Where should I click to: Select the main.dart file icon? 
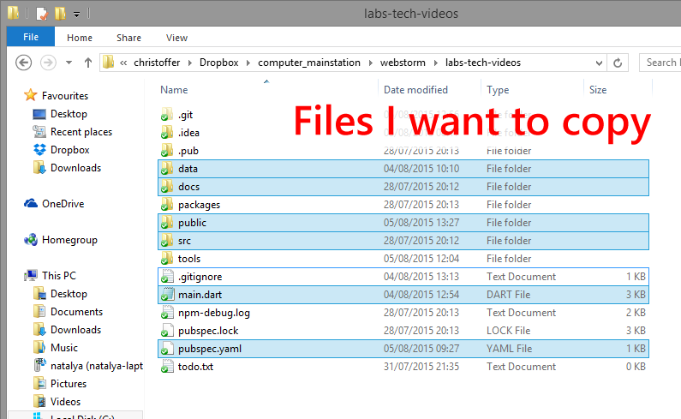click(x=167, y=295)
